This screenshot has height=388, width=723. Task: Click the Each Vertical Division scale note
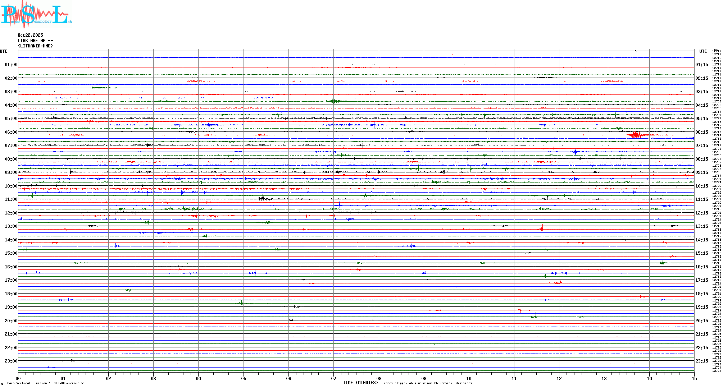coord(46,383)
